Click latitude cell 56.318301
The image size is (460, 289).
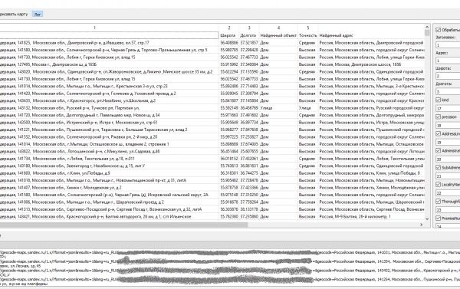point(228,173)
